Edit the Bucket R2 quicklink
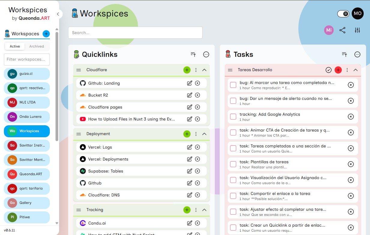This screenshot has height=235, width=370. 189,95
